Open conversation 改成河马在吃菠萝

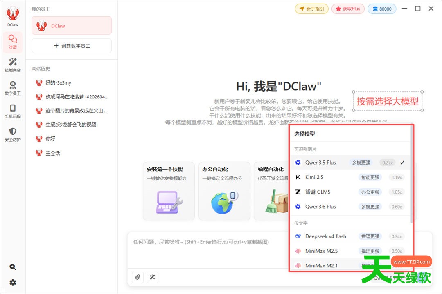tap(72, 97)
